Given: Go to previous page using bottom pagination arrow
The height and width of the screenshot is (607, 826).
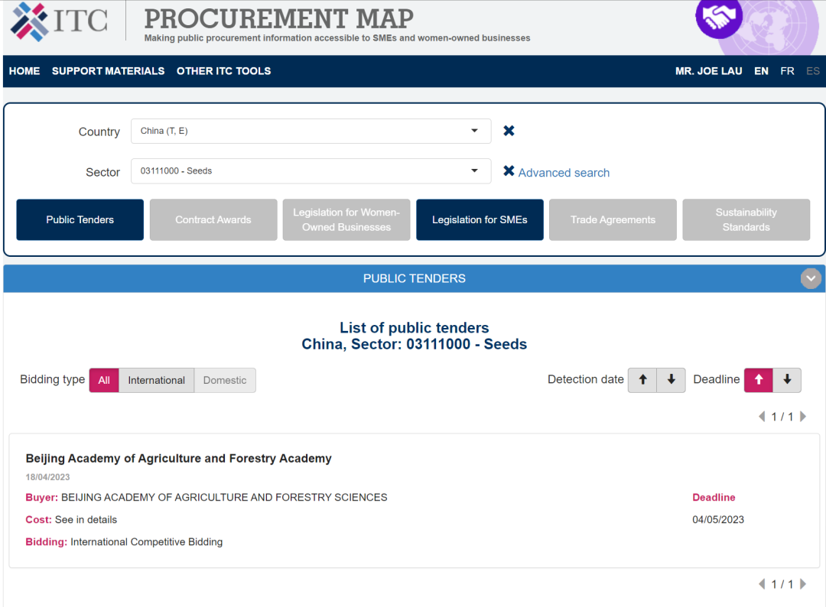Looking at the screenshot, I should point(762,584).
